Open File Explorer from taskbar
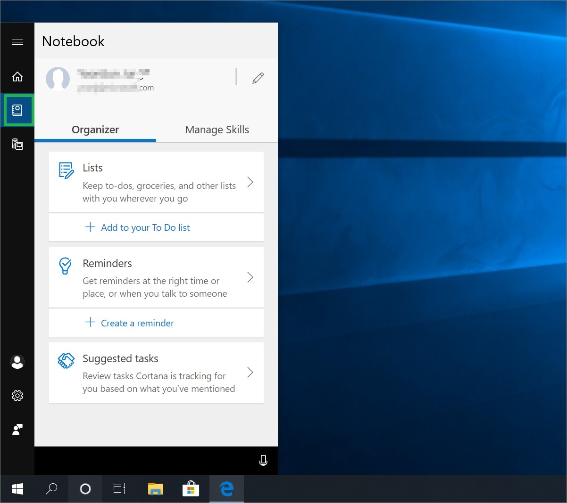Image resolution: width=567 pixels, height=503 pixels. pyautogui.click(x=155, y=489)
